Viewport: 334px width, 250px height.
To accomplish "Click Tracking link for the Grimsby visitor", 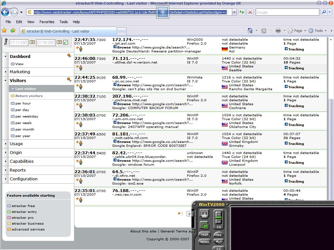I will click(294, 144).
